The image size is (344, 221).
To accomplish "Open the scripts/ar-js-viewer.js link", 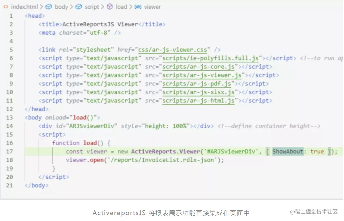I will tap(202, 76).
